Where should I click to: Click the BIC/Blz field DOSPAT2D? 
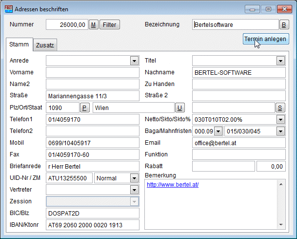[93, 213]
